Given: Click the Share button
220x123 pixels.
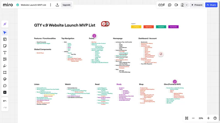Looking at the screenshot, I should (211, 5).
